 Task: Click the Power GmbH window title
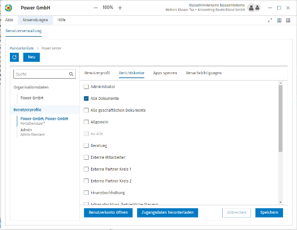coord(36,8)
